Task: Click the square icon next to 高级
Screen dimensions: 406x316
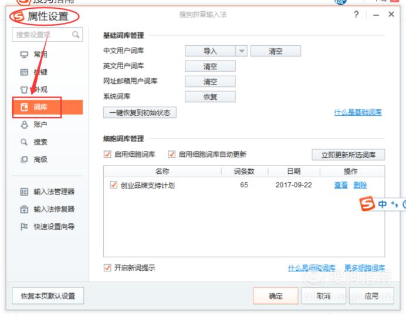Action: (24, 159)
